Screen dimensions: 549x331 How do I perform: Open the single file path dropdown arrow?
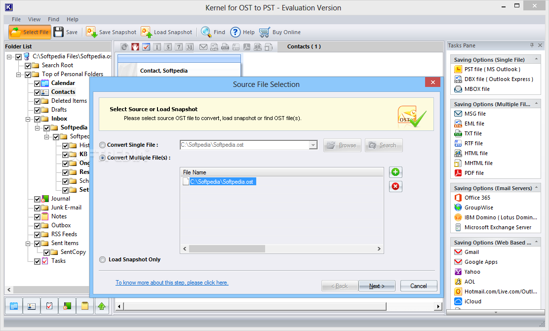(313, 145)
